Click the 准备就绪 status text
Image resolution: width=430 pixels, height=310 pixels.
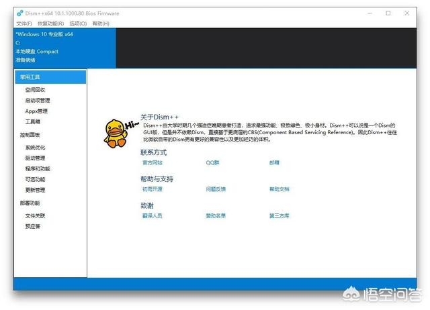coord(26,60)
